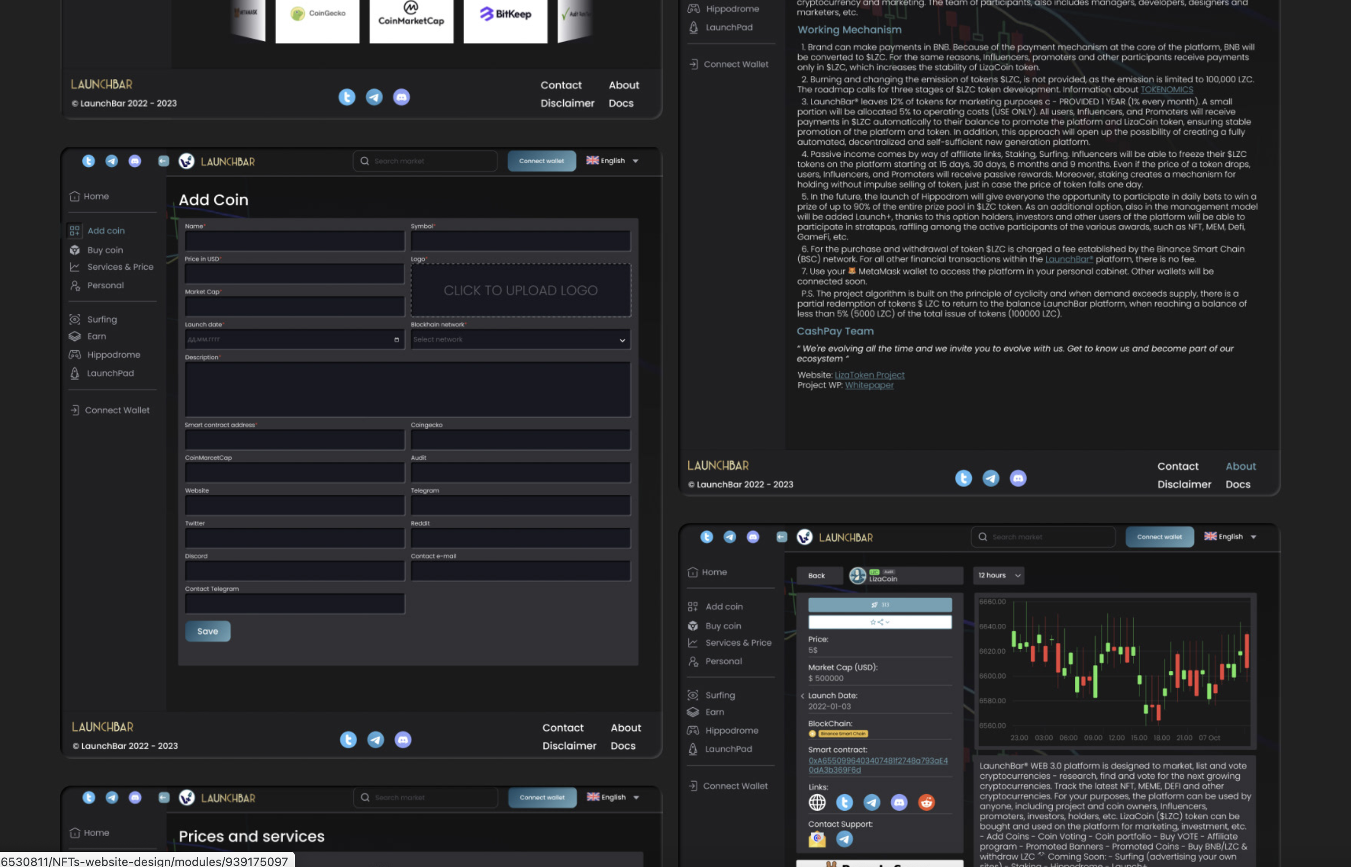Screen dimensions: 1351x867
Task: Open the 12 hours timeframe dropdown
Action: click(x=998, y=575)
